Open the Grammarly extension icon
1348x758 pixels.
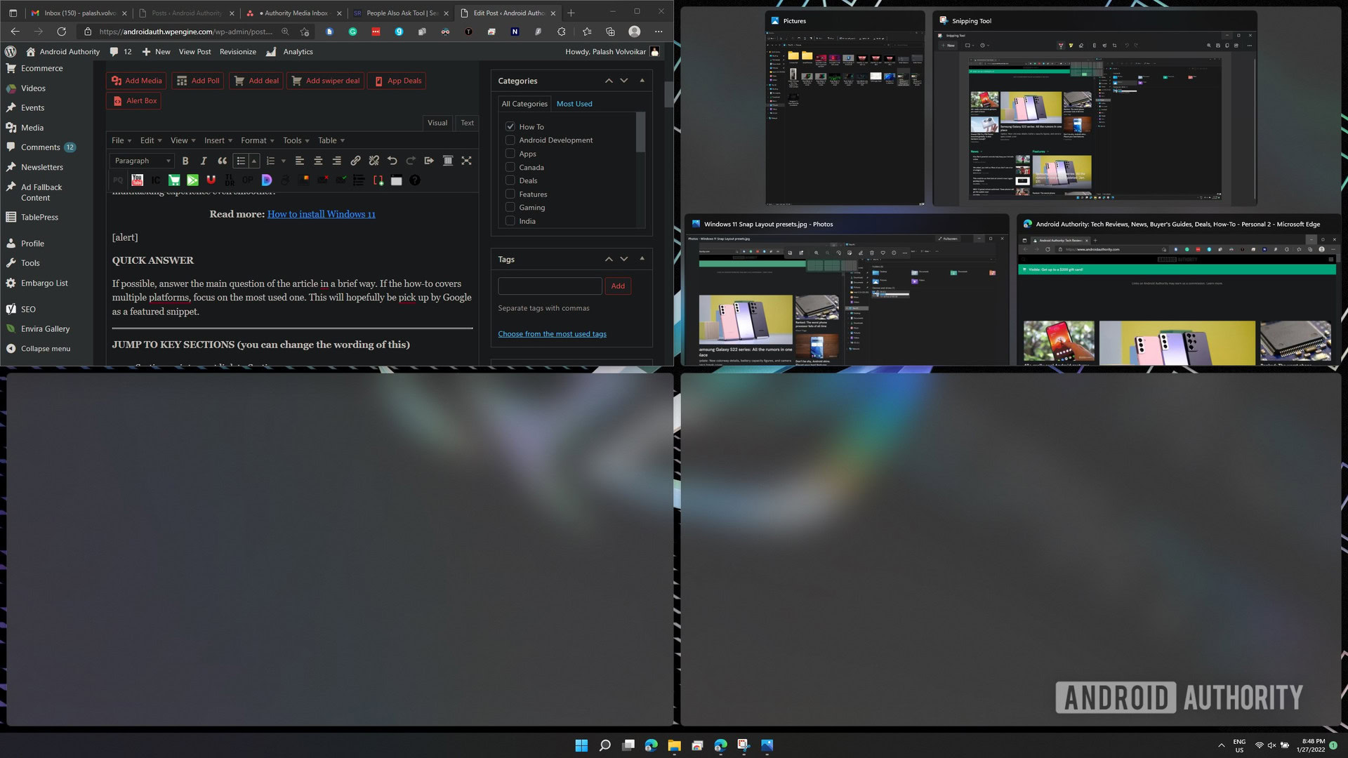click(352, 32)
